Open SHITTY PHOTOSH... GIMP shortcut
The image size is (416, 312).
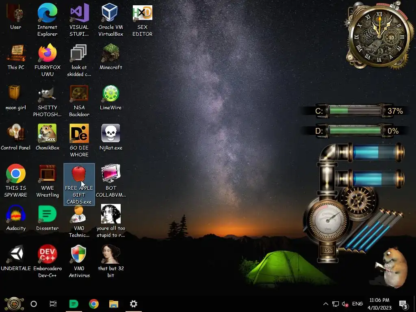point(47,101)
